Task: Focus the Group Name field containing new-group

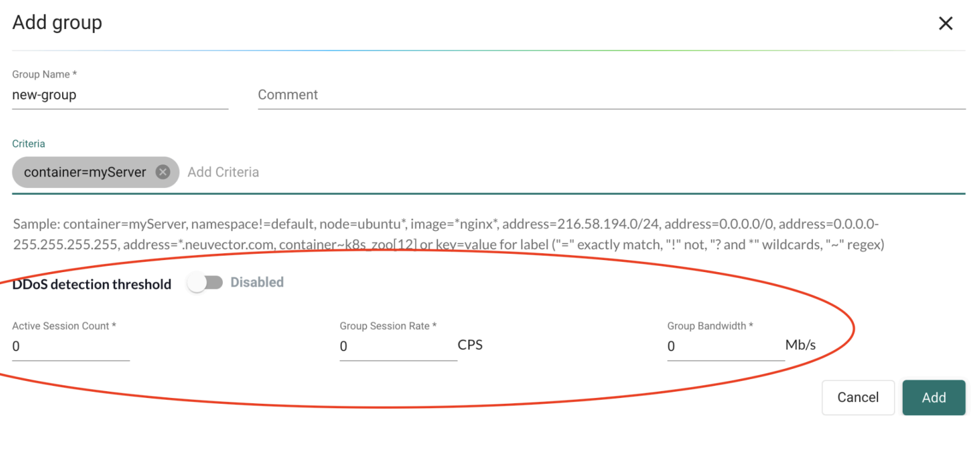Action: (120, 95)
